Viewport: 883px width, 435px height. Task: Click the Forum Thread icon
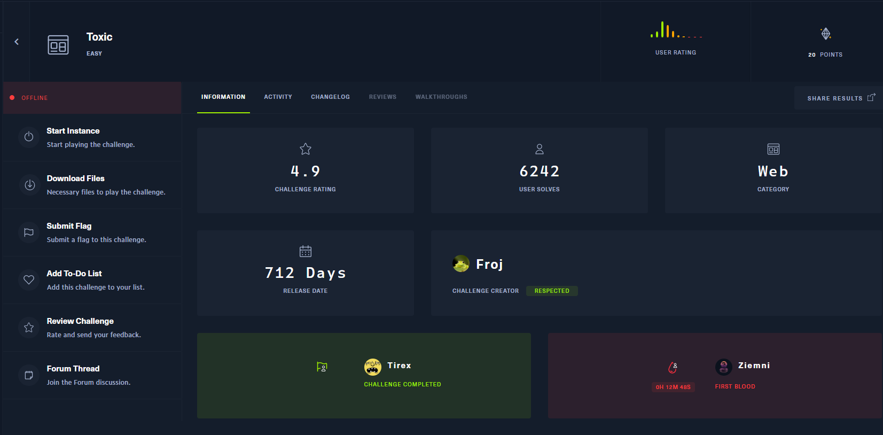coord(29,375)
